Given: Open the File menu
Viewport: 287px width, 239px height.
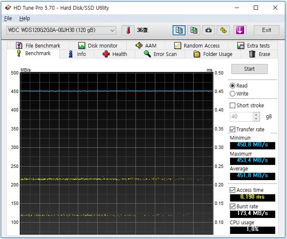Looking at the screenshot, I should [x=8, y=19].
